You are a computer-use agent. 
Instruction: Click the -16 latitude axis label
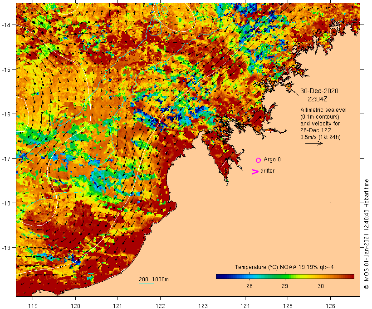(6, 114)
